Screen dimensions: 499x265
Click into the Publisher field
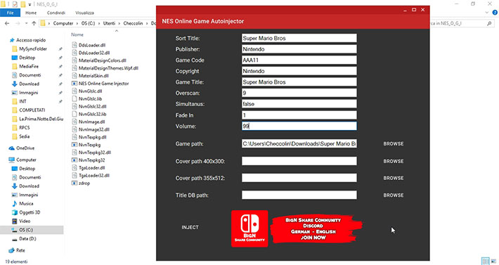point(299,49)
